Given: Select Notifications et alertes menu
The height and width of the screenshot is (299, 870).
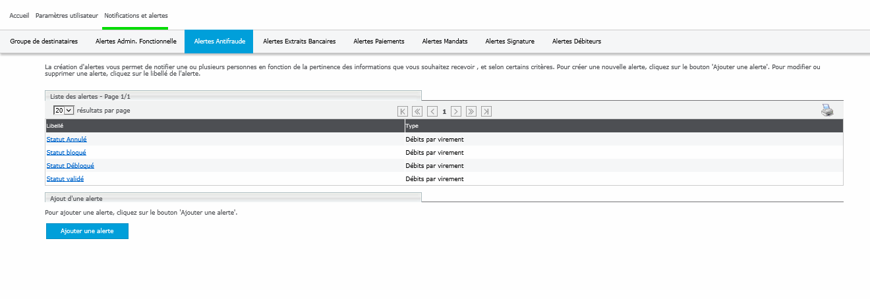Looking at the screenshot, I should (136, 15).
